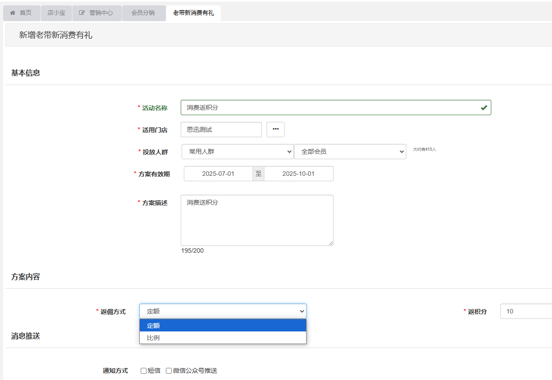Click the green checkmark in activity name field
552x380 pixels.
484,108
